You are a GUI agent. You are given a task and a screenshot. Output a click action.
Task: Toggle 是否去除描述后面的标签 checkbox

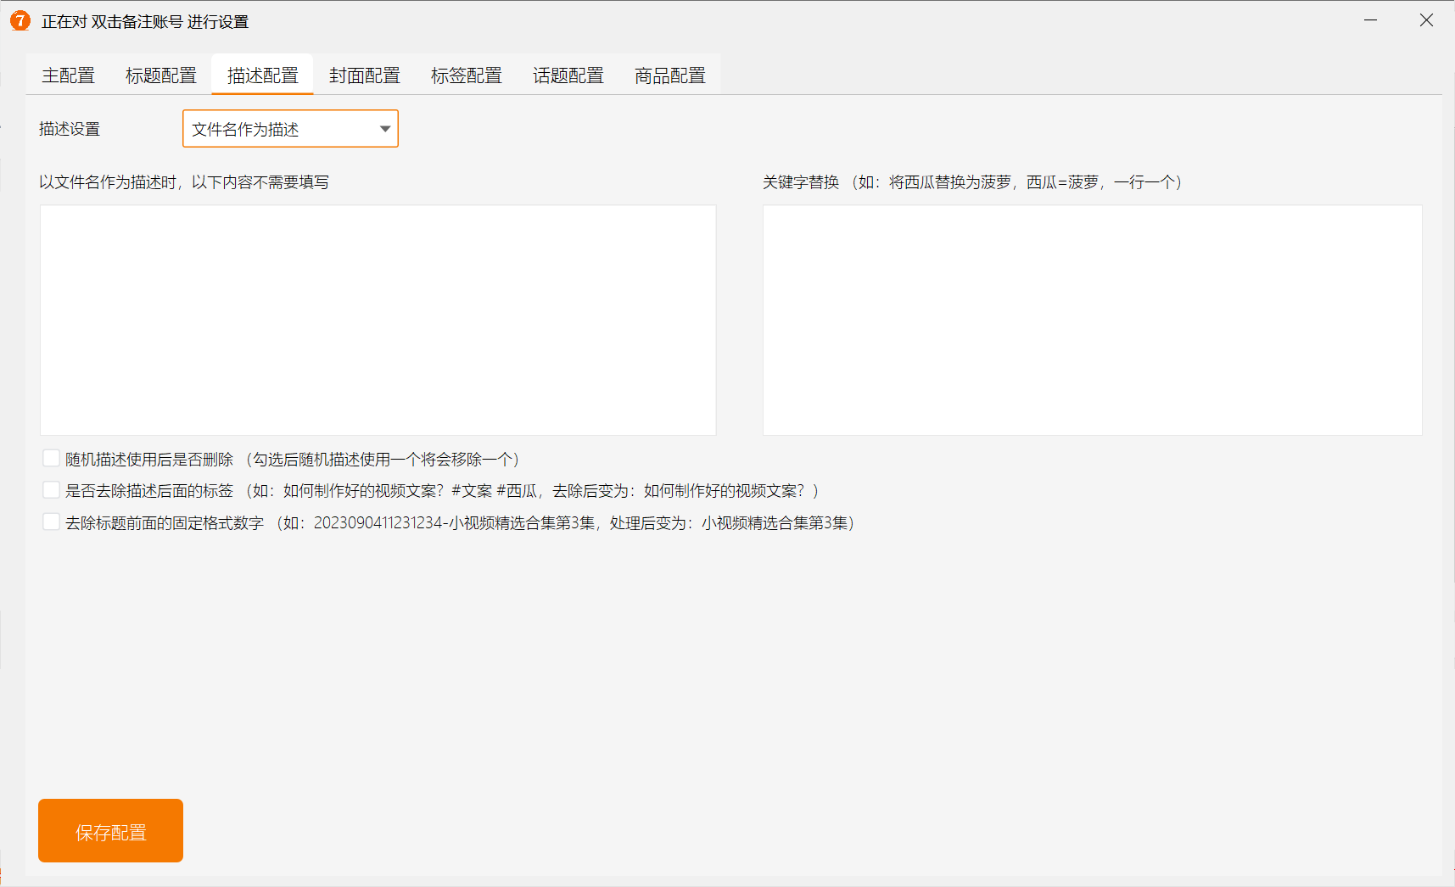pos(52,490)
